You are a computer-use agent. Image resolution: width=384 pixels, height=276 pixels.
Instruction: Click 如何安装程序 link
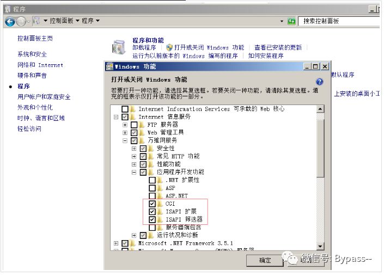pos(266,56)
